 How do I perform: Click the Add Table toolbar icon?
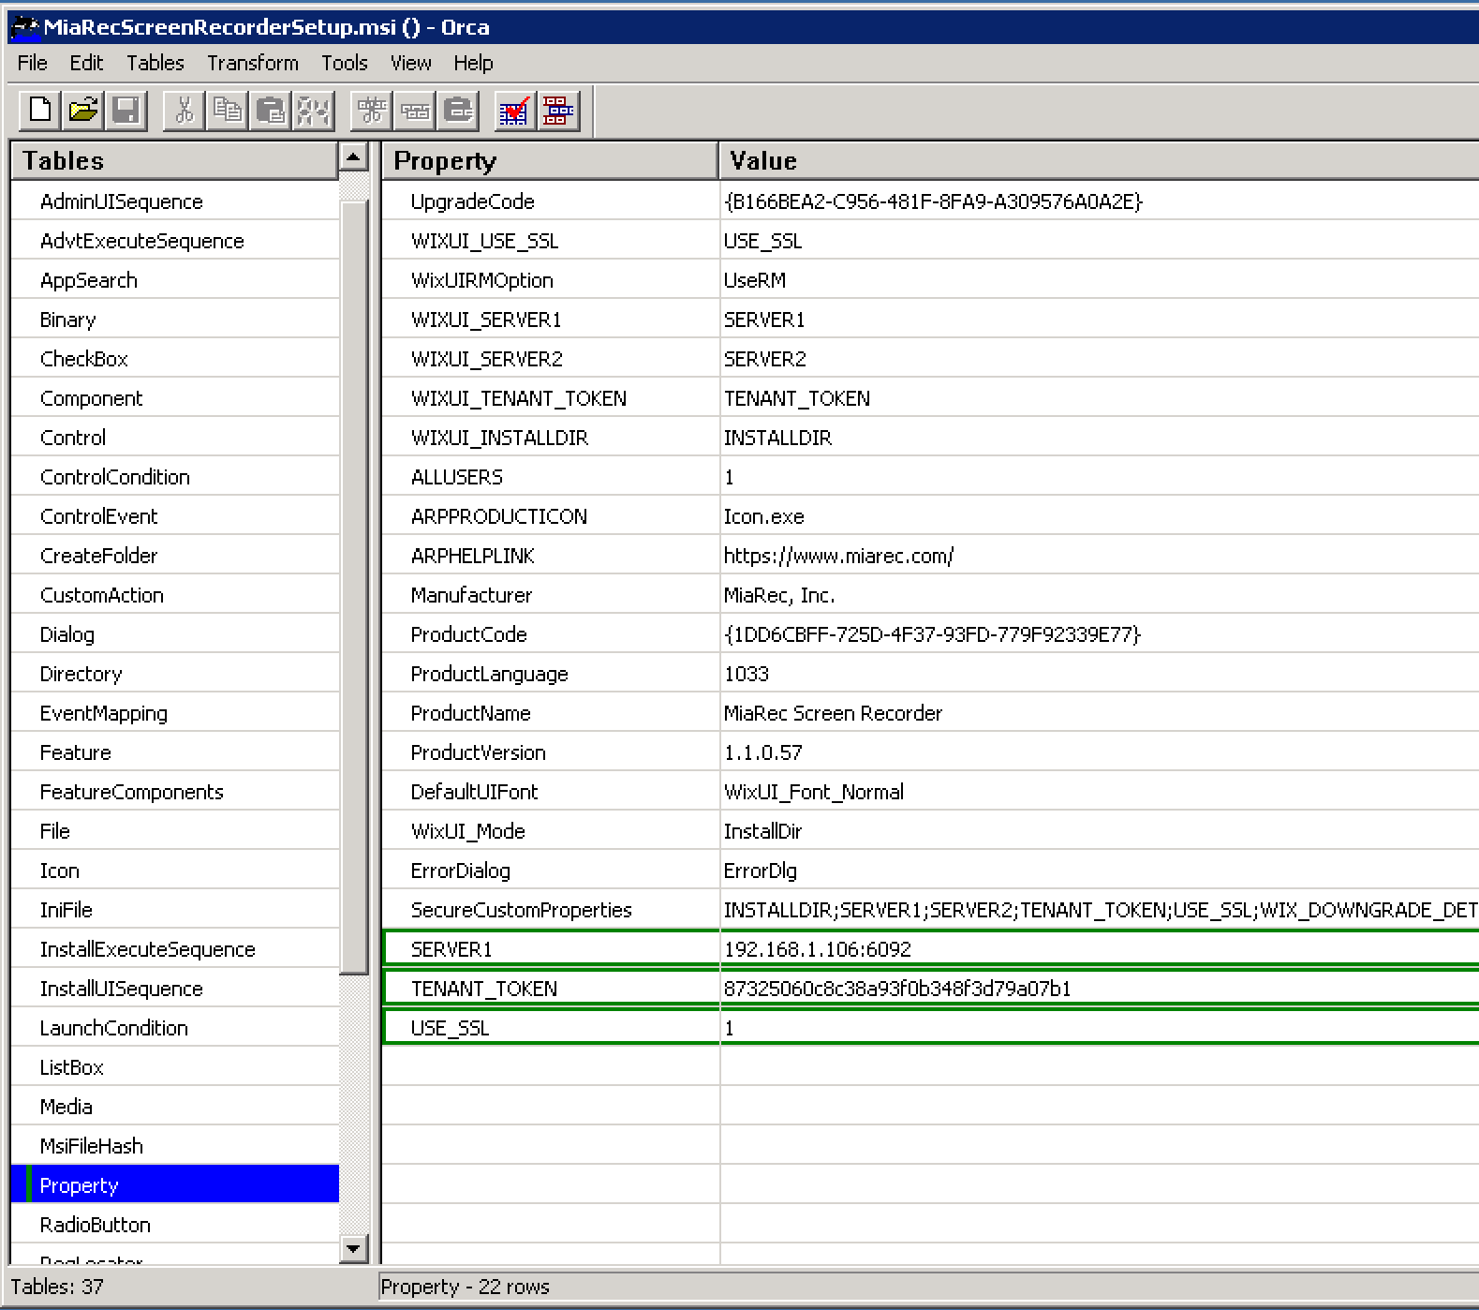(x=372, y=111)
